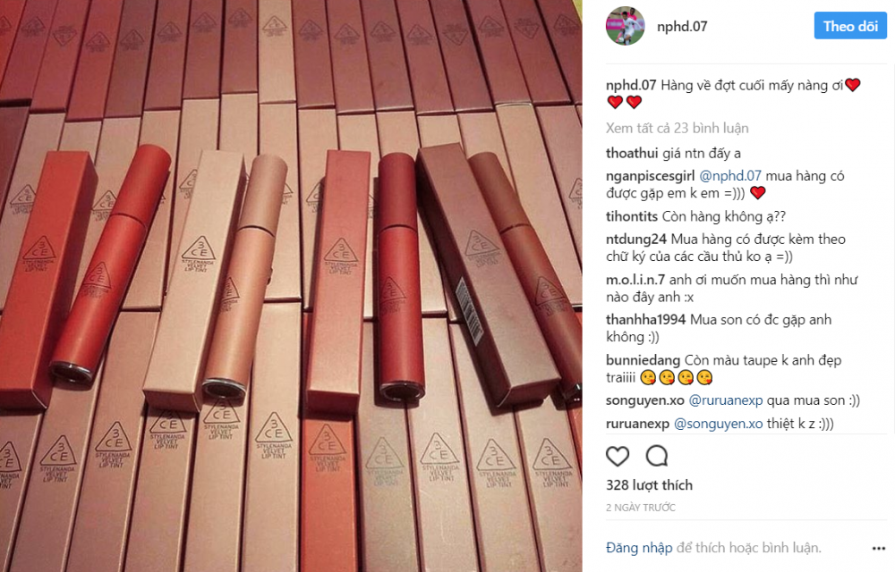View the 328 lượt thích likes list

pos(649,485)
